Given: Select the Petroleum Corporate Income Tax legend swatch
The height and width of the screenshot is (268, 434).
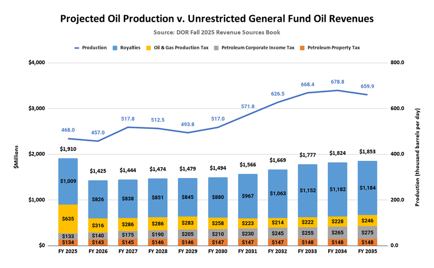Looking at the screenshot, I should tap(218, 48).
